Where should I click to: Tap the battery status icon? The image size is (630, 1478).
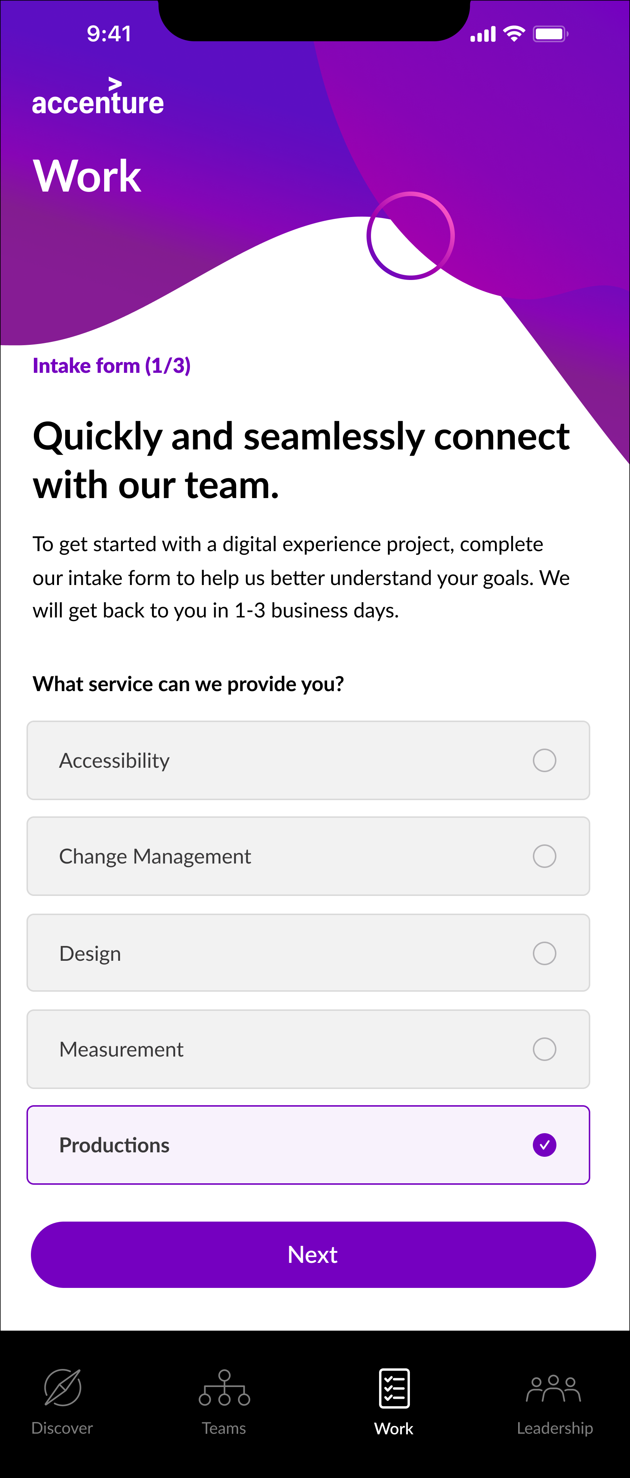pyautogui.click(x=550, y=34)
